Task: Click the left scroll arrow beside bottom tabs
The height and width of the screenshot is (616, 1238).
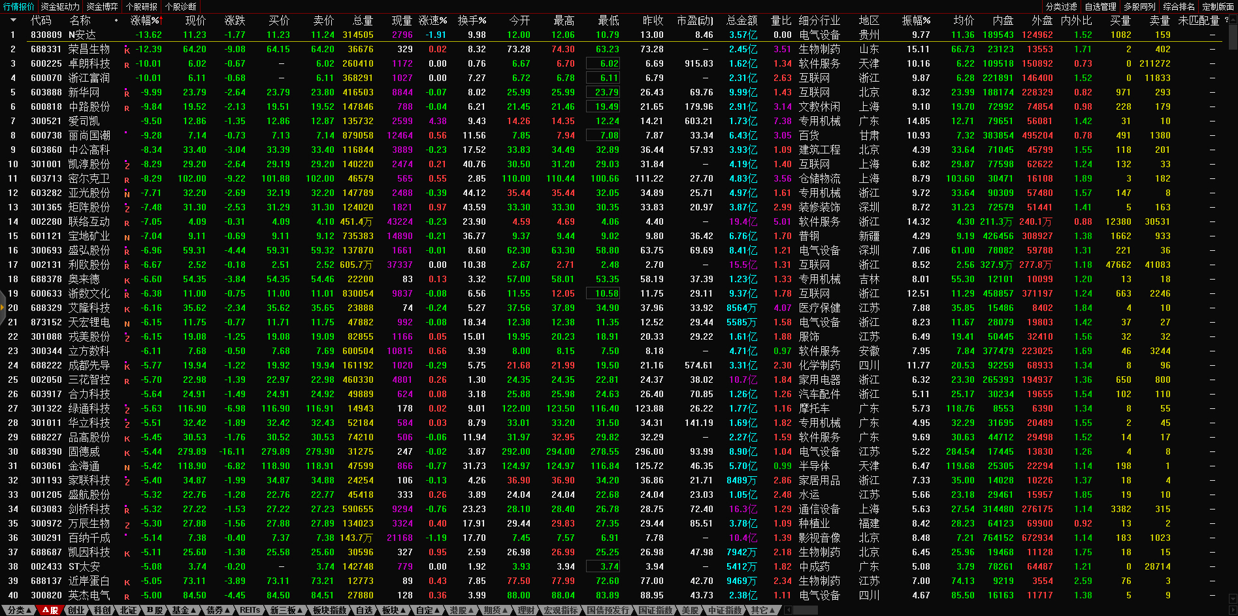Action: tap(788, 610)
